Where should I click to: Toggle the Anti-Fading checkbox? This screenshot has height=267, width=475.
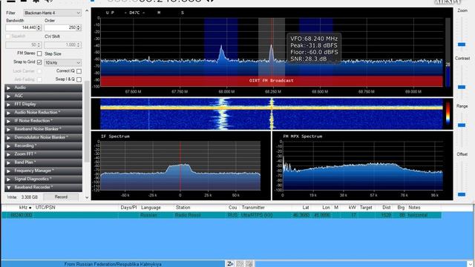pos(39,79)
